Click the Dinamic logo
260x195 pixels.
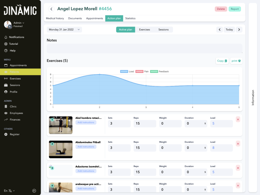click(x=20, y=10)
